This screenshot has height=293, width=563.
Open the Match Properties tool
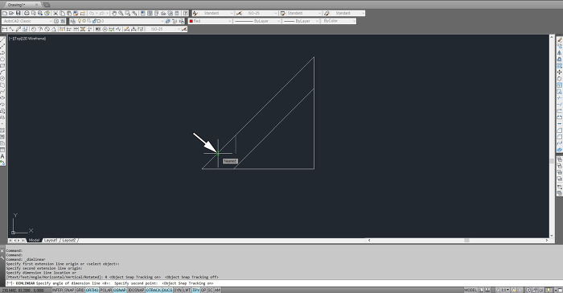(76, 14)
